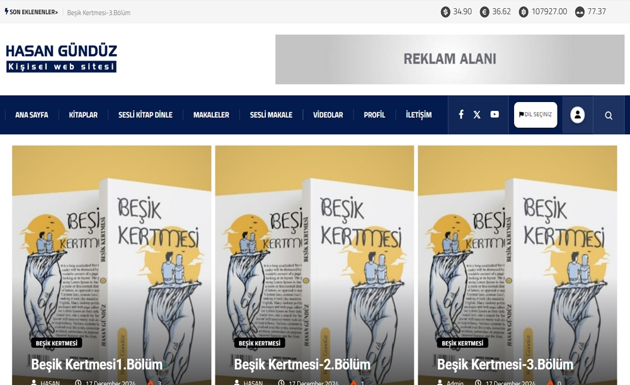
Task: Open the Beşik Kertmesi1.Bölüm book thumbnail
Action: 112,265
